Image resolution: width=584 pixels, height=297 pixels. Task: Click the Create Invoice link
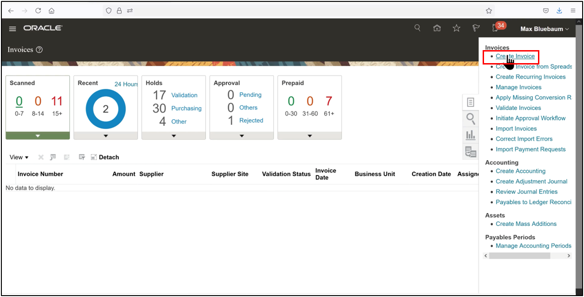pyautogui.click(x=515, y=56)
